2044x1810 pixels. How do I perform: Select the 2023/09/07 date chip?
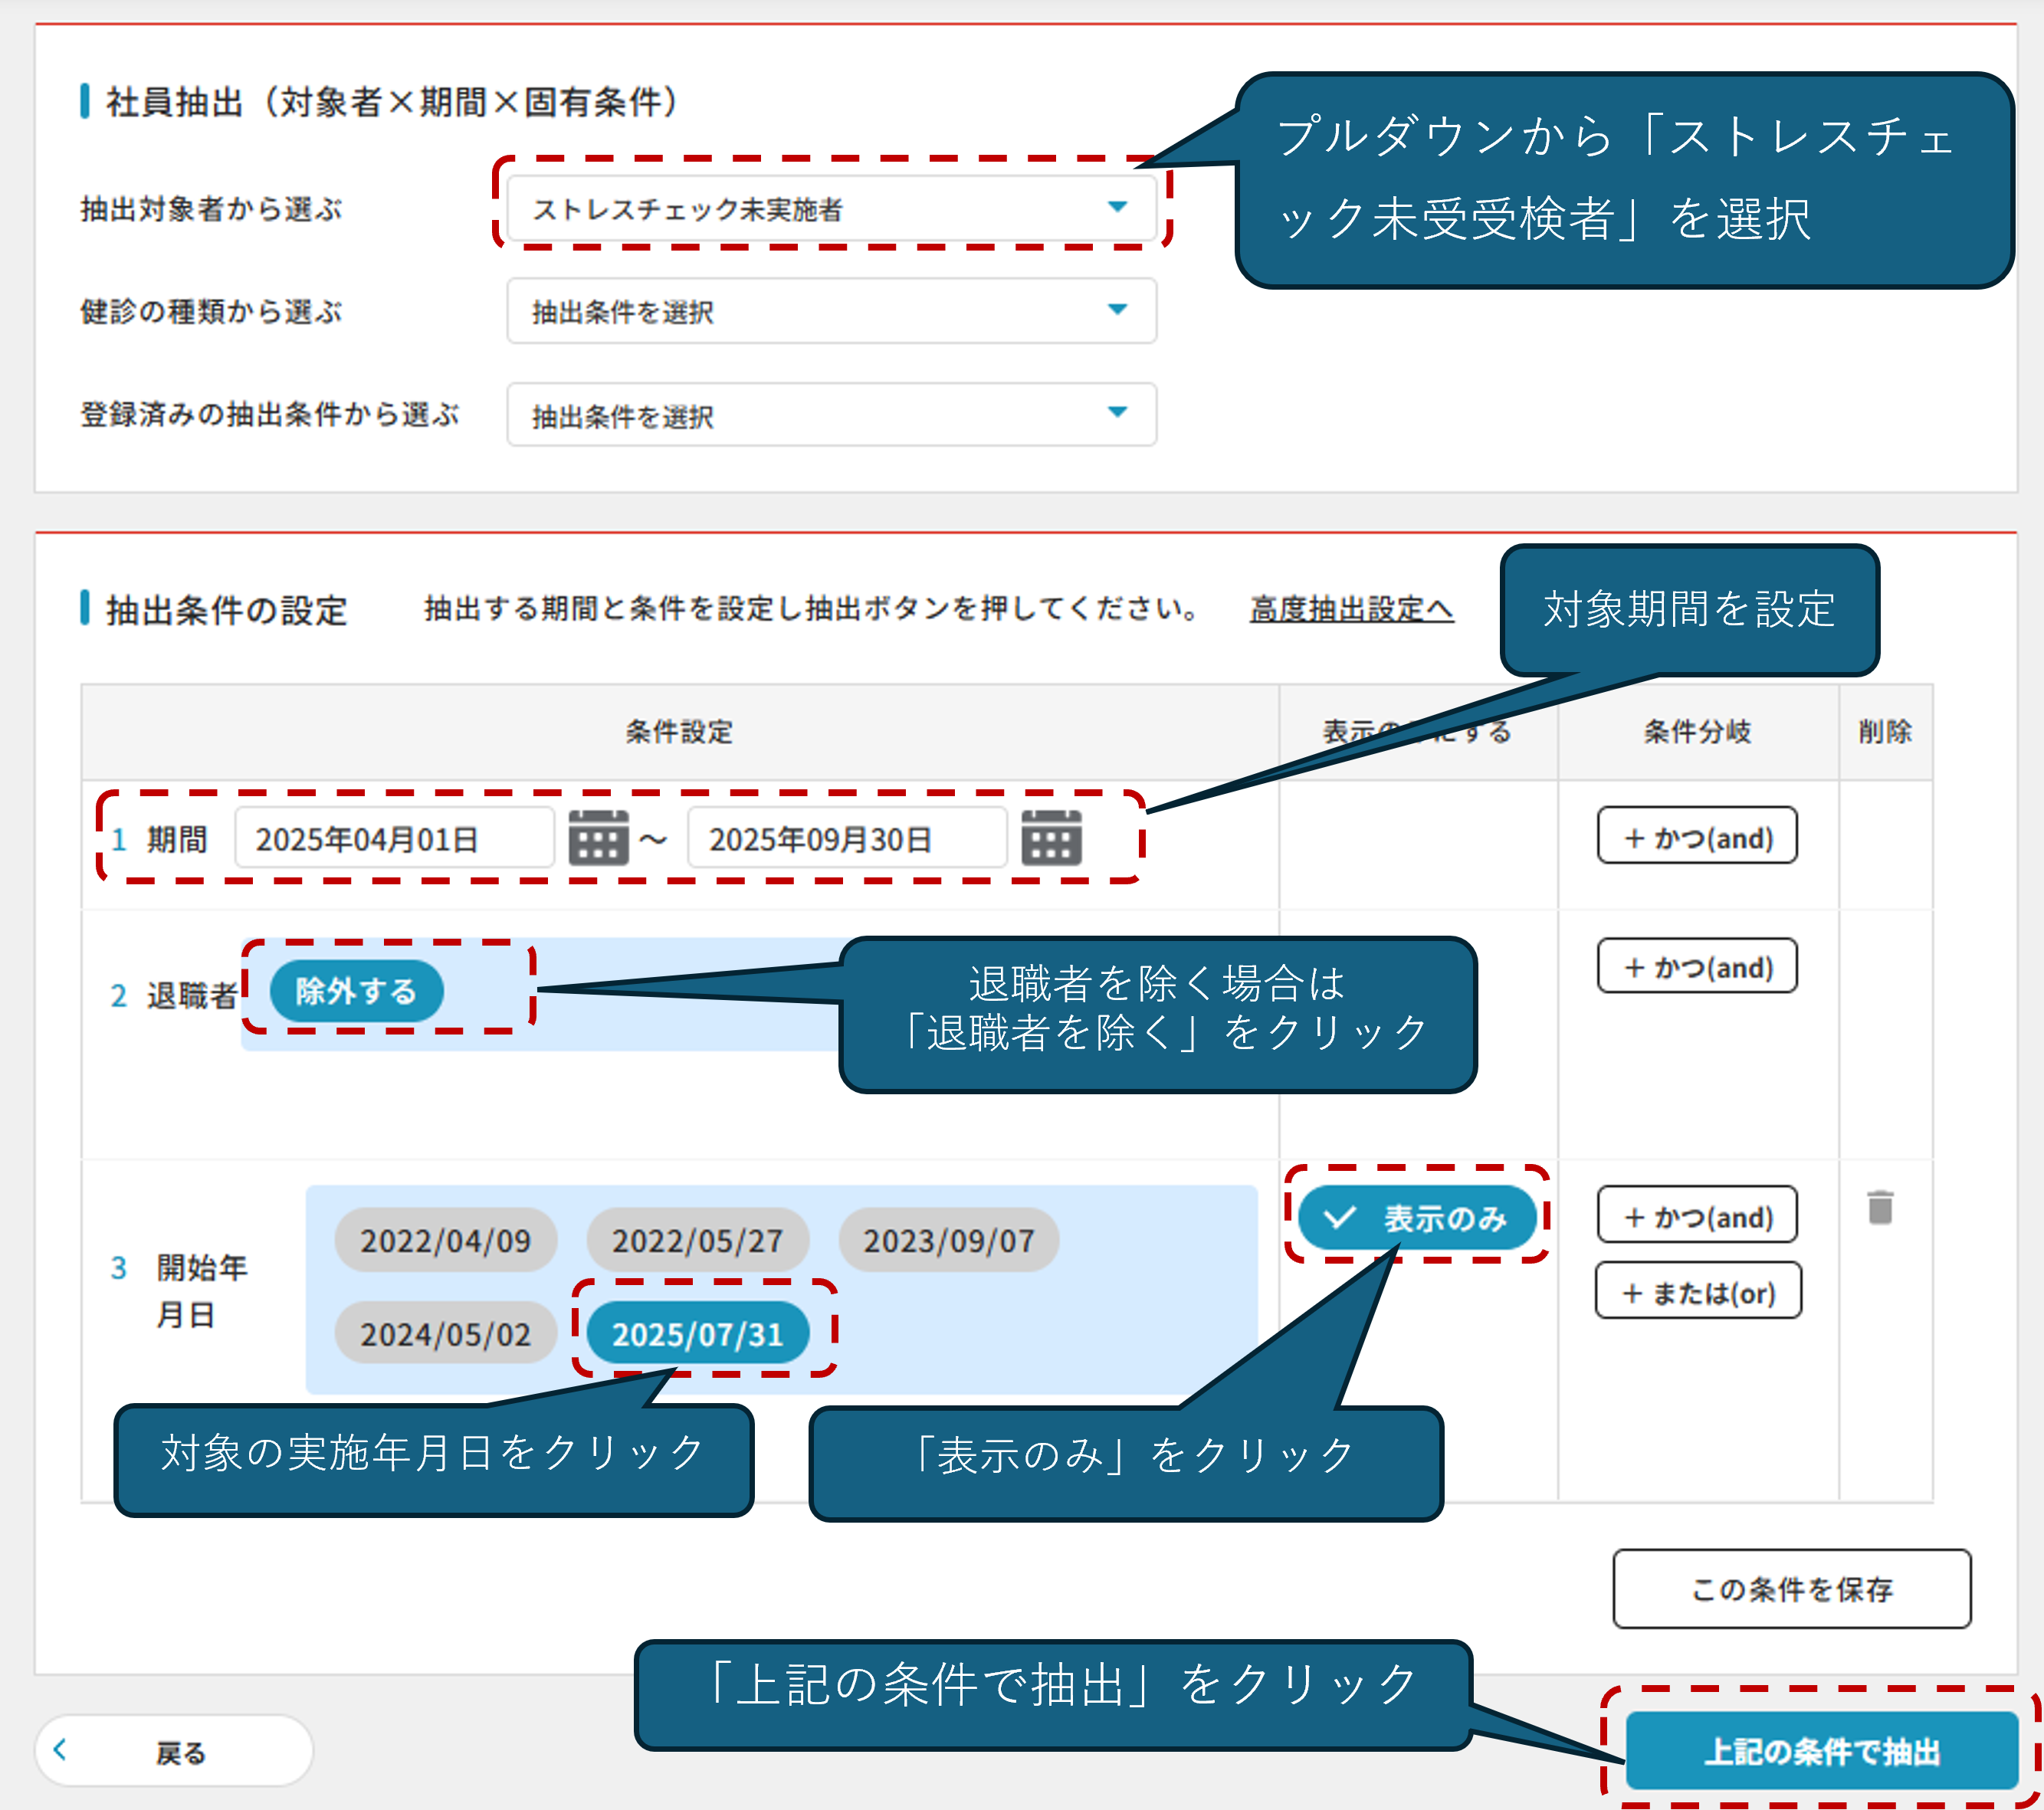[948, 1240]
